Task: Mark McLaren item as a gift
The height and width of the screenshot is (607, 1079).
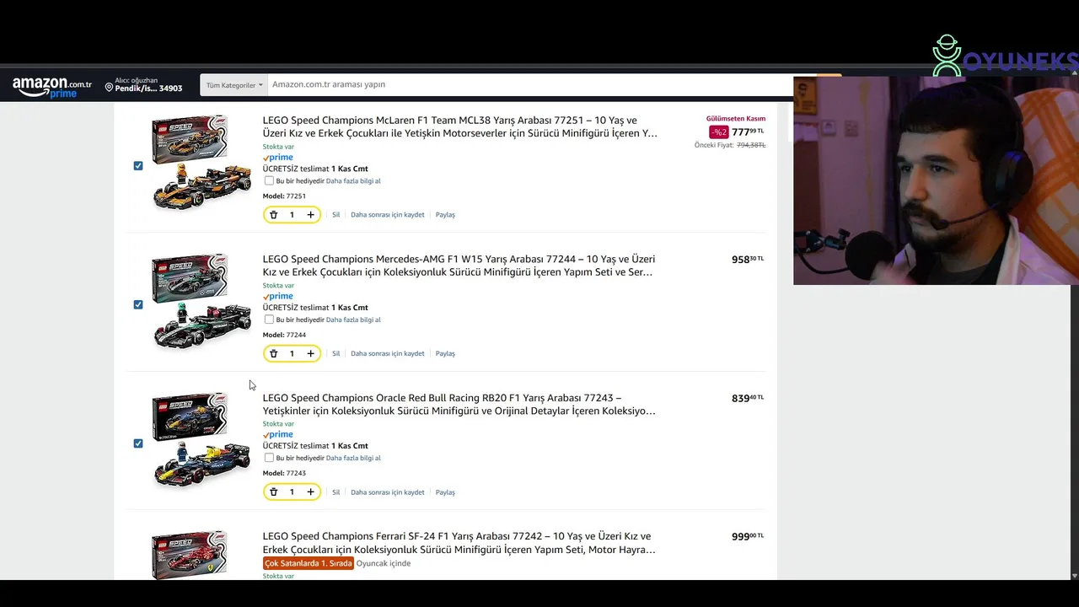Action: click(269, 180)
